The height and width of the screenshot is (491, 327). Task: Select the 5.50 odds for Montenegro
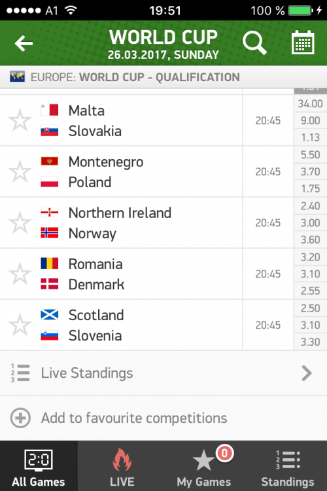[x=311, y=155]
